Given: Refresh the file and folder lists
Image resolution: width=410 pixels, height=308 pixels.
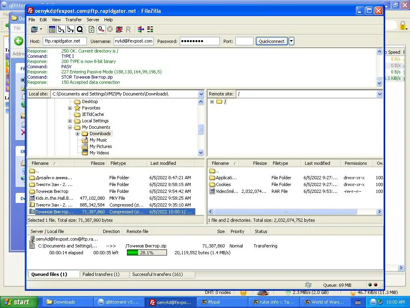Looking at the screenshot, I should [92, 29].
